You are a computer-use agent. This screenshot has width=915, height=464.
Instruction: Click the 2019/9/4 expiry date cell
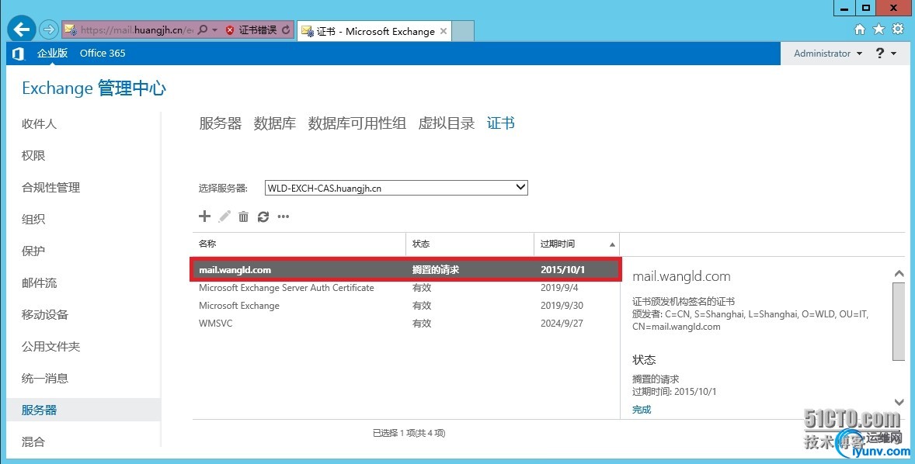pos(559,287)
